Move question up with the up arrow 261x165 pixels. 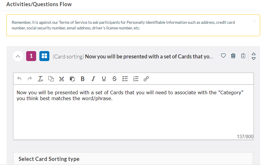click(254, 54)
